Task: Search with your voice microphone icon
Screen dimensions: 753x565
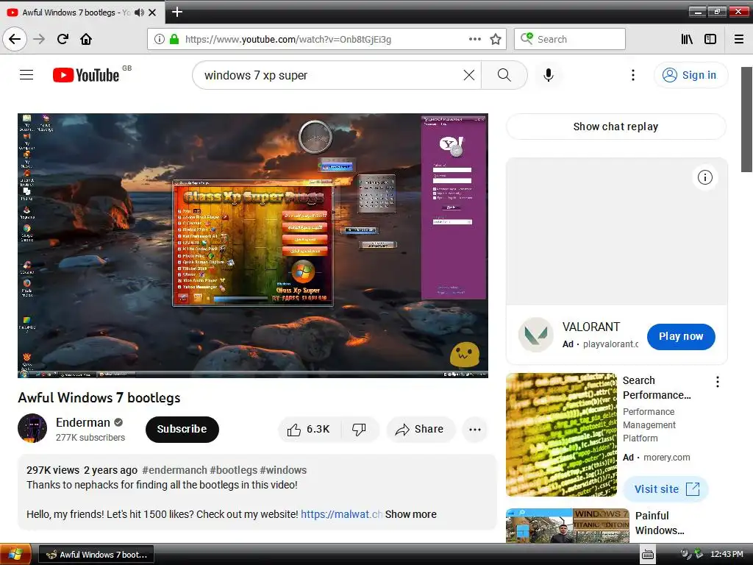Action: (548, 75)
